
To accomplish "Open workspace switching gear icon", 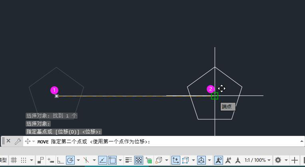I will click(x=278, y=160).
